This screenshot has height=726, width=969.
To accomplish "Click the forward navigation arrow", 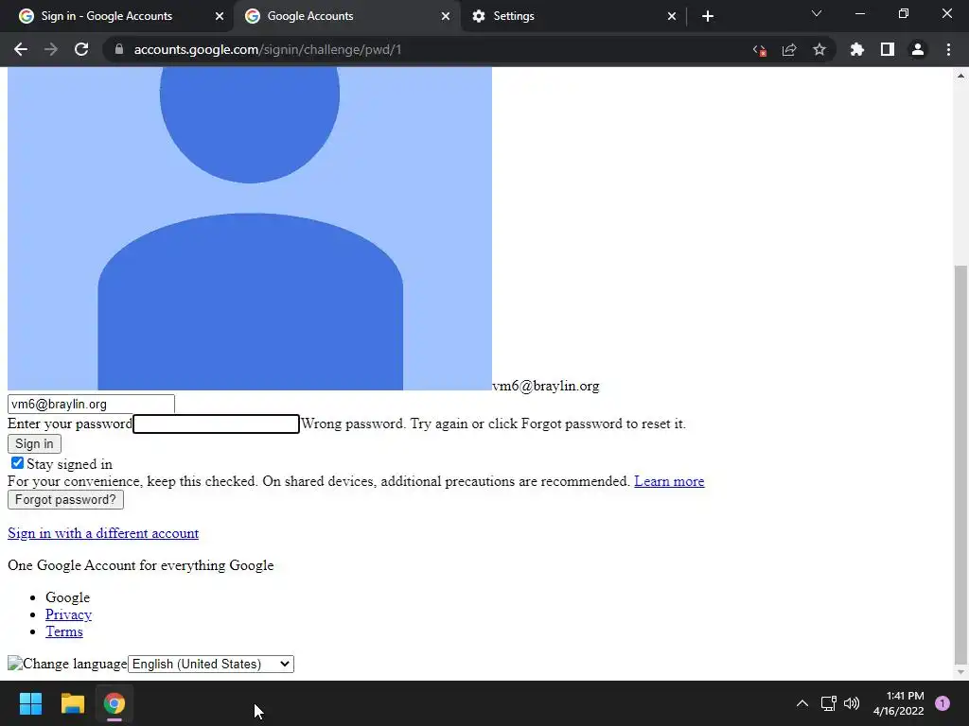I will 51,49.
